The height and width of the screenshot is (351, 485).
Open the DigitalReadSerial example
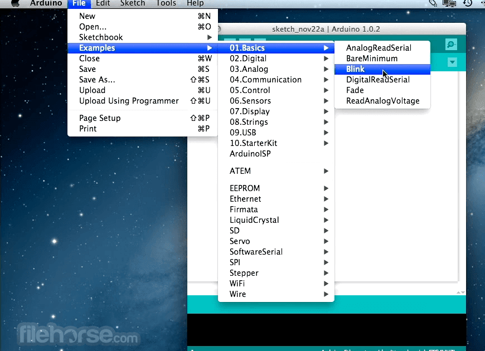(382, 80)
